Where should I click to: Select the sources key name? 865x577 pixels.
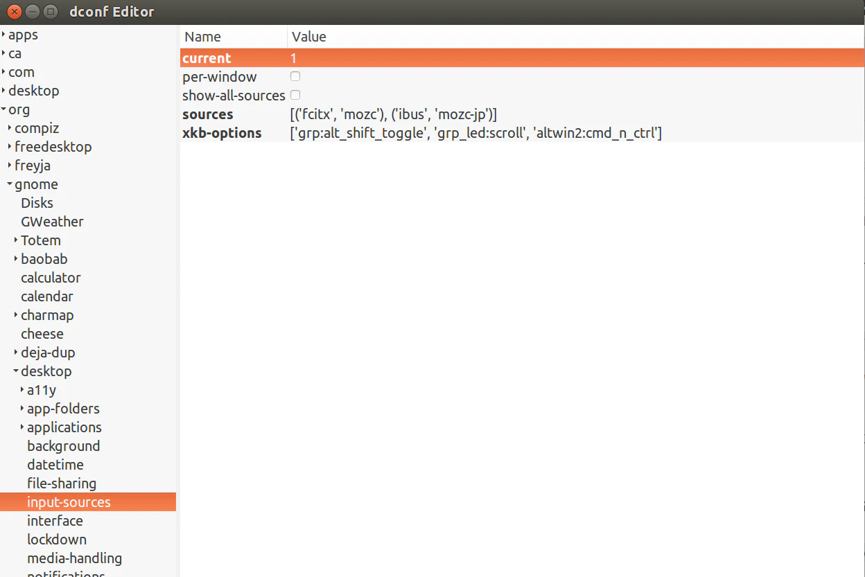(x=208, y=114)
